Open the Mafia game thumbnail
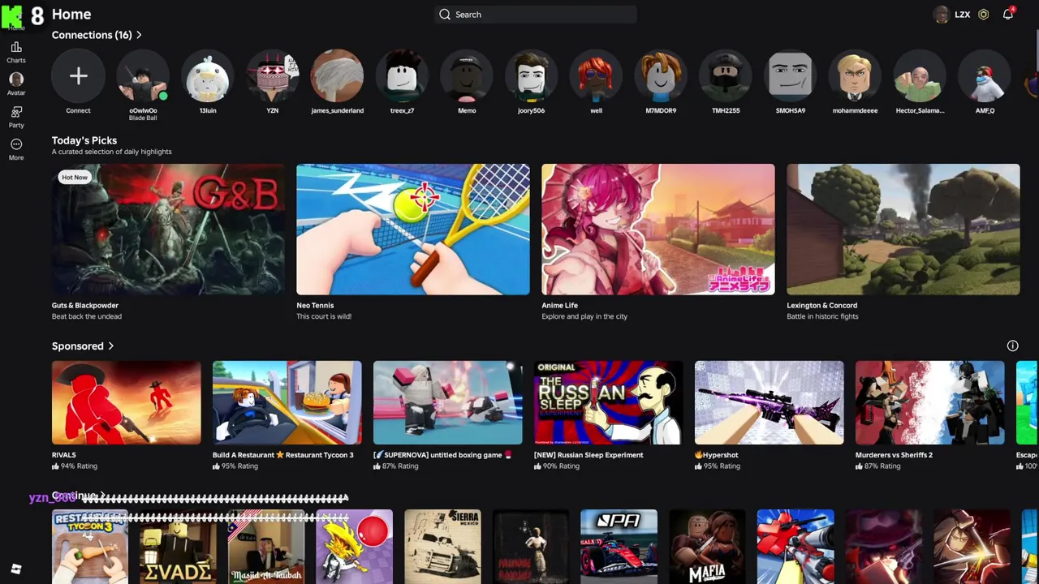Screen dimensions: 1039x584 (x=707, y=547)
